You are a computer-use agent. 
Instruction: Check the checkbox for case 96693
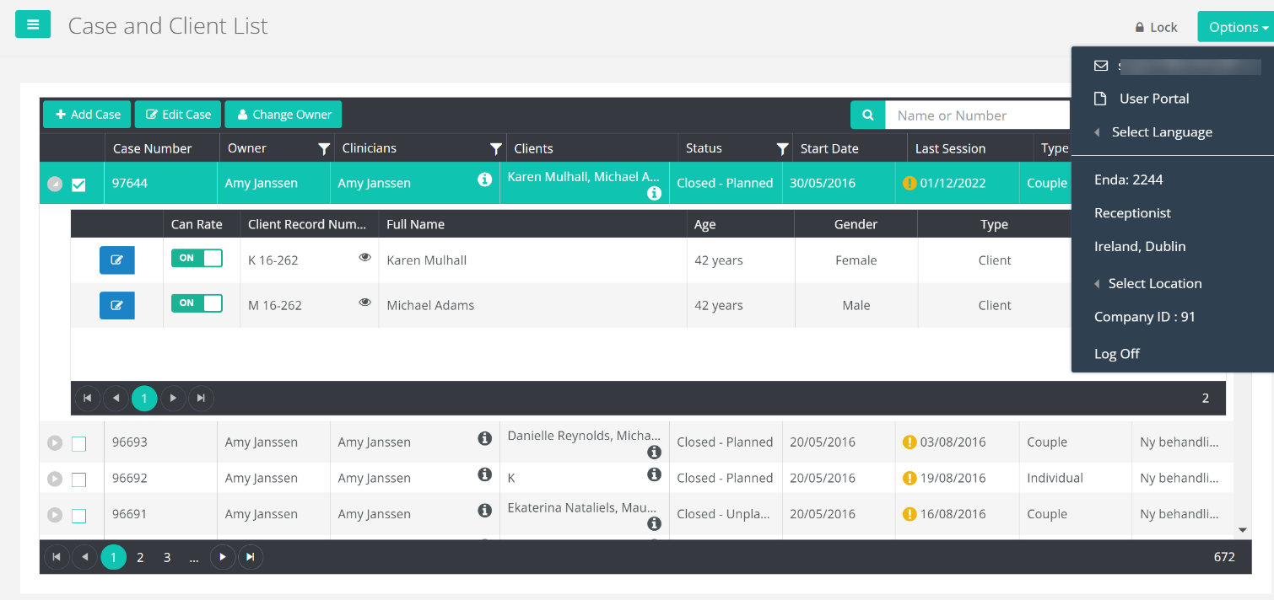pos(78,442)
